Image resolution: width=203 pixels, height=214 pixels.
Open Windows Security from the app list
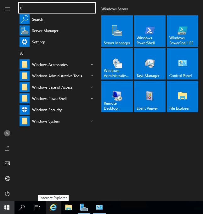pyautogui.click(x=57, y=110)
